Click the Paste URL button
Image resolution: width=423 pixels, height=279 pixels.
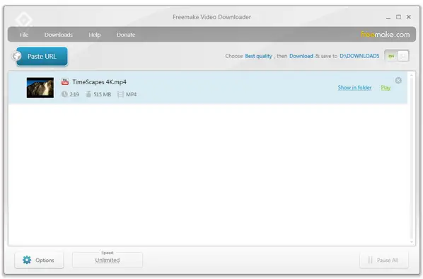tap(42, 56)
